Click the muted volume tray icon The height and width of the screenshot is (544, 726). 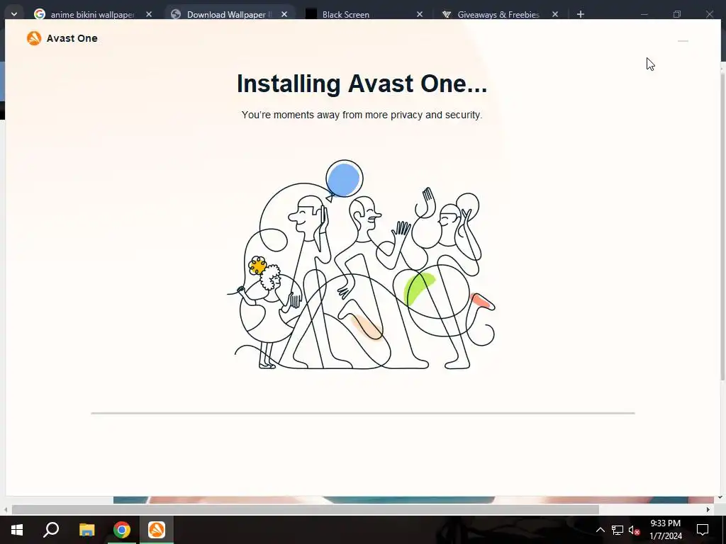[634, 530]
